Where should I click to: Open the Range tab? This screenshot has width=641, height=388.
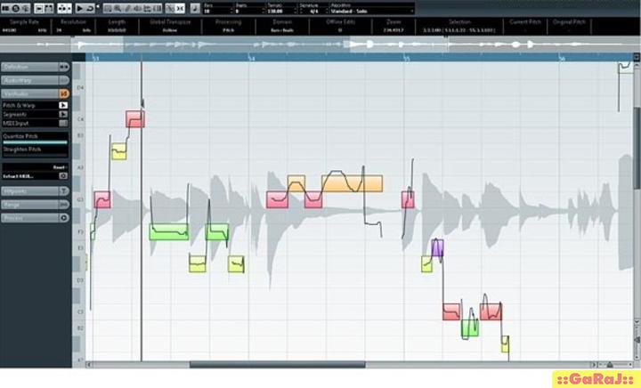tap(35, 205)
